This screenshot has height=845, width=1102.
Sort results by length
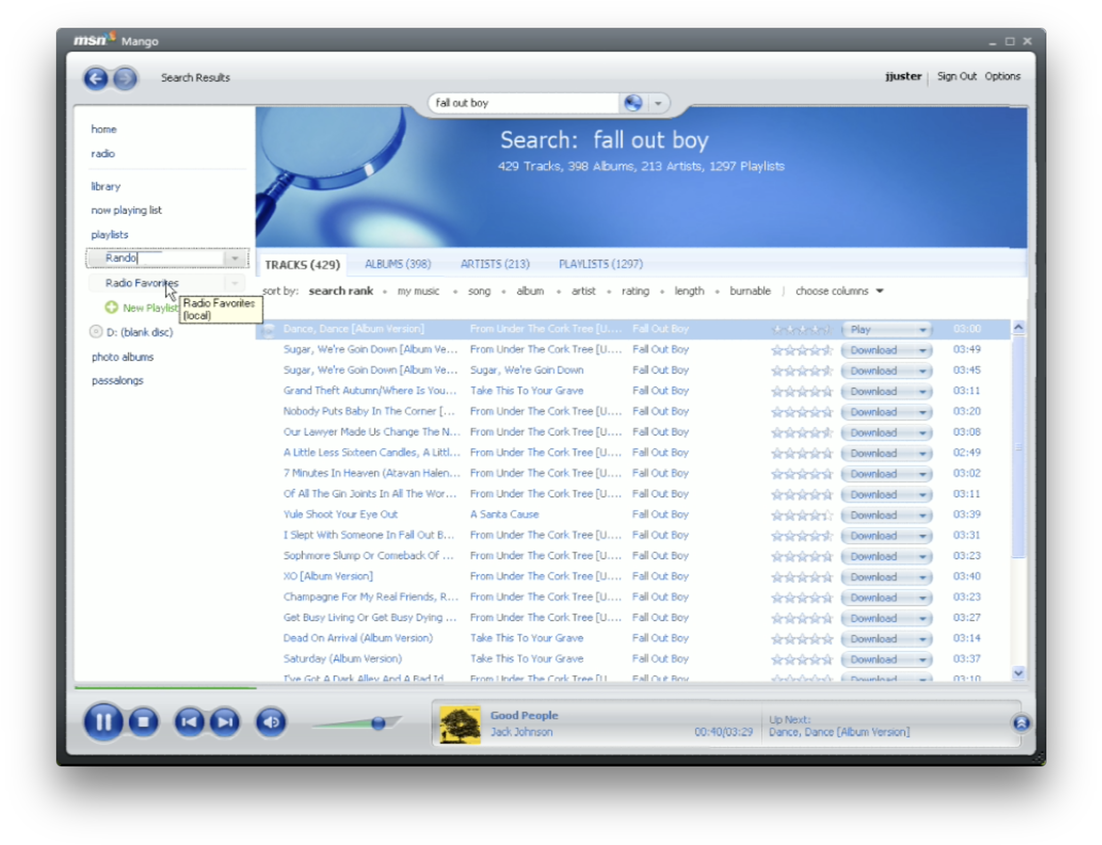[x=689, y=291]
